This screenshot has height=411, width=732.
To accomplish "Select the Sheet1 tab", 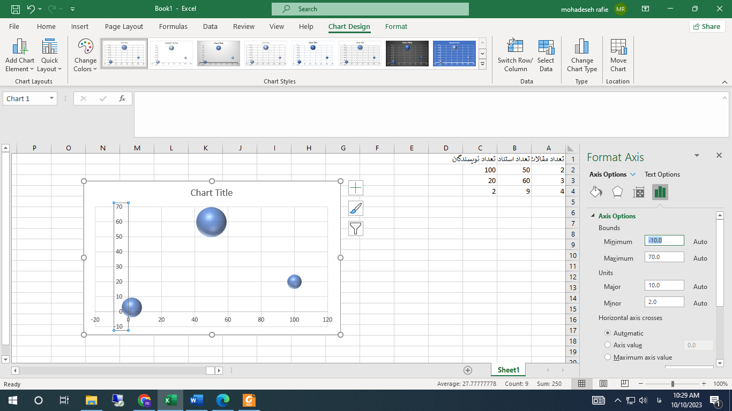I will point(508,370).
